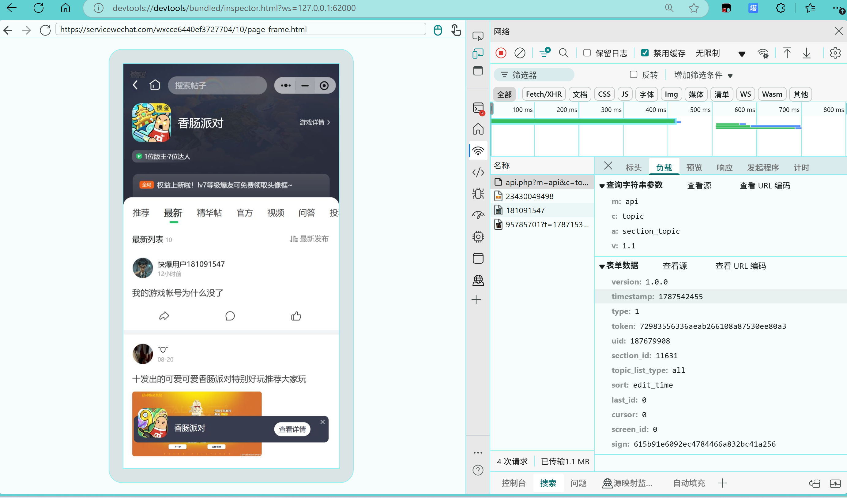Export HAR file with download arrow
This screenshot has width=847, height=498.
[806, 53]
